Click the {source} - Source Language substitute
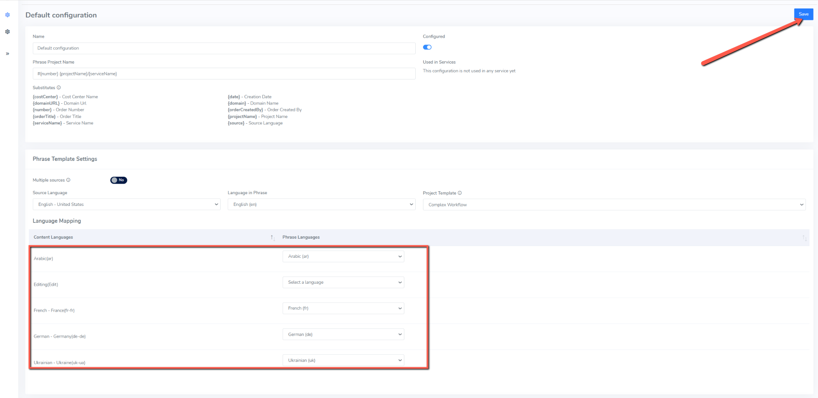818x398 pixels. click(x=255, y=123)
